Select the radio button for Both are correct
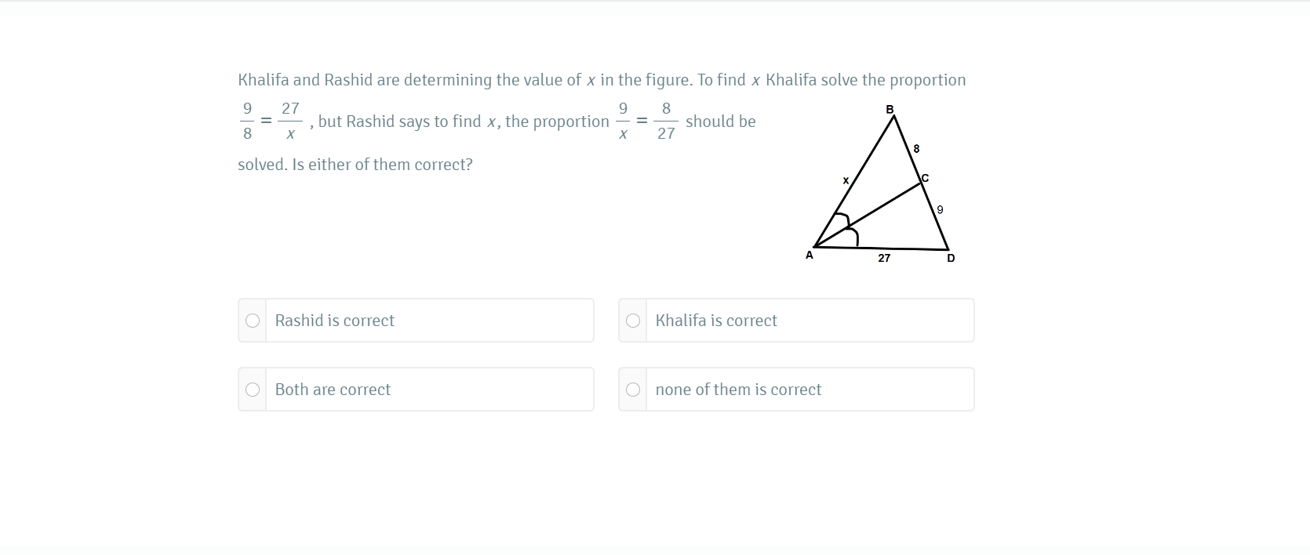The width and height of the screenshot is (1310, 555). click(x=253, y=389)
